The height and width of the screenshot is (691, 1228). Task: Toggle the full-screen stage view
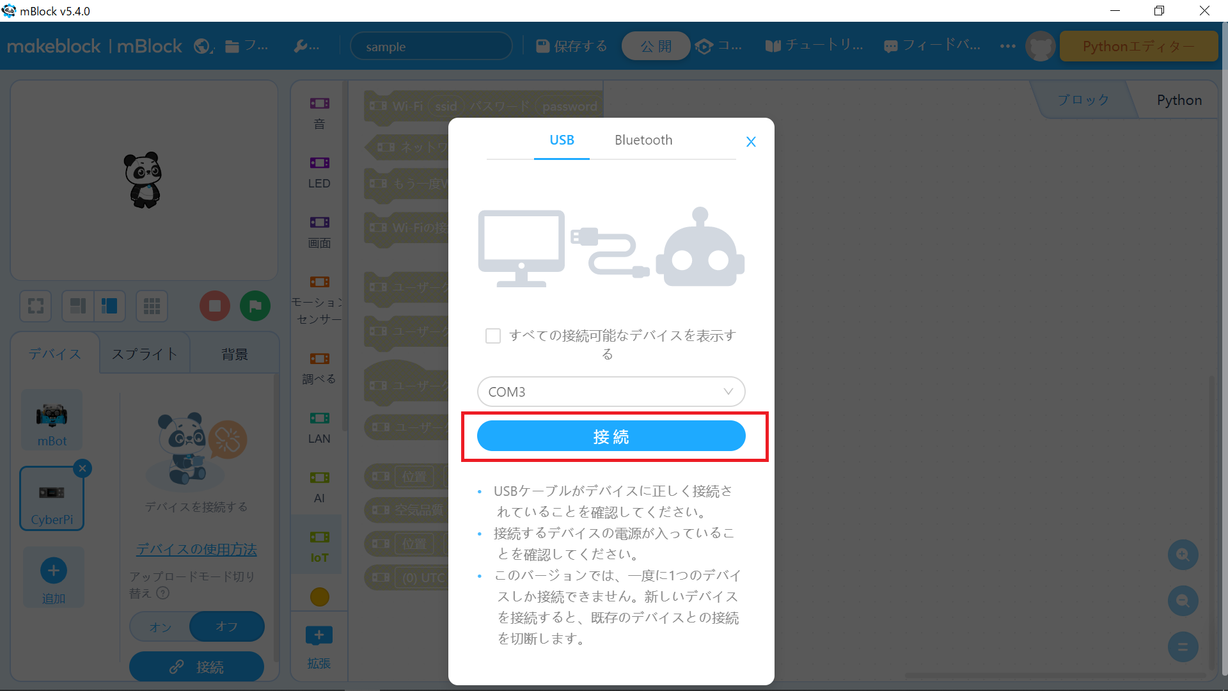point(35,306)
